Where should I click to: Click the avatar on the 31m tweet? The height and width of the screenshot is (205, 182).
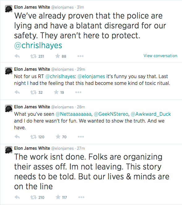tap(9, 9)
